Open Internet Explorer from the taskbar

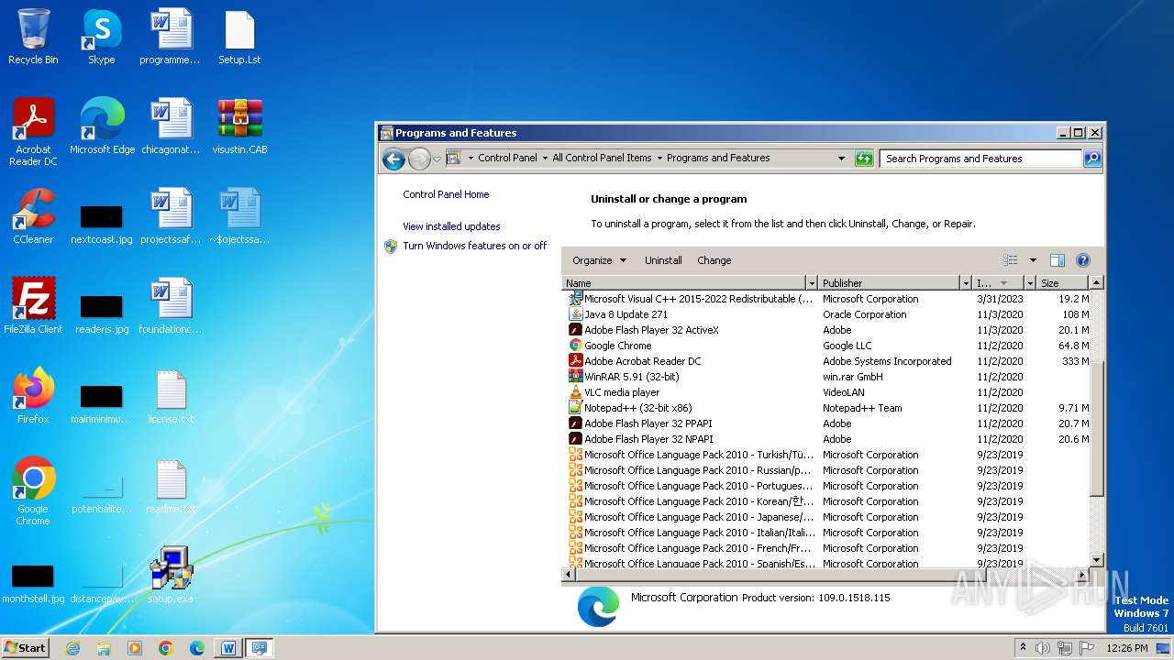(72, 648)
